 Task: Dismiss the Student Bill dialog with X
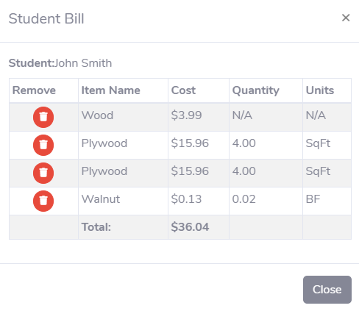click(346, 18)
